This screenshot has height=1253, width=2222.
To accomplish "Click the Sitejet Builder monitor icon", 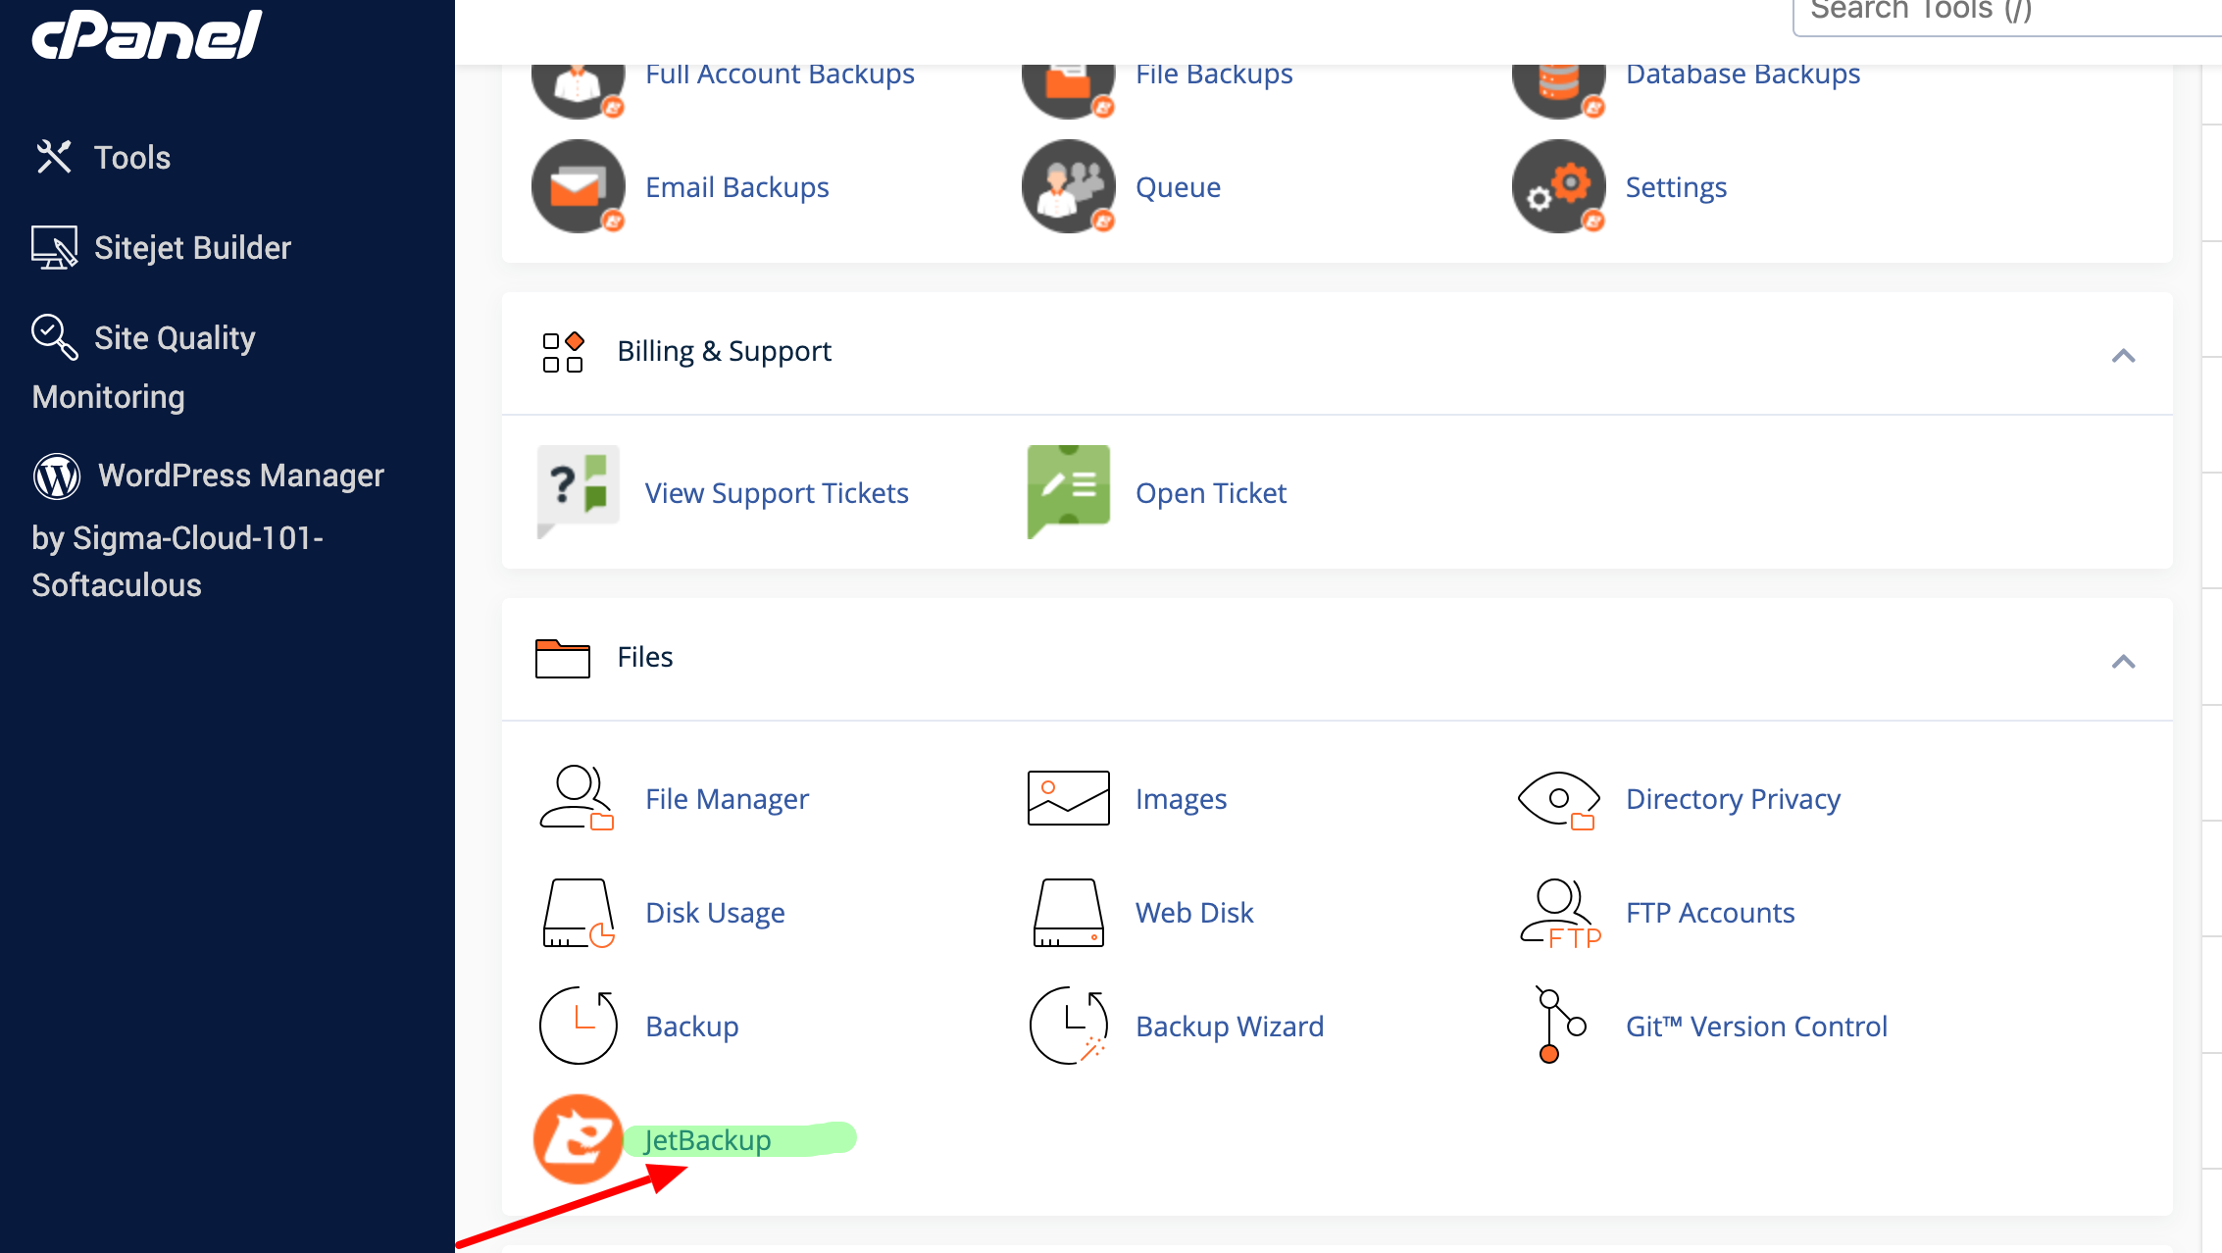I will click(54, 247).
